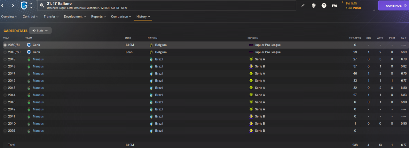409x148 pixels.
Task: Select the 2050/51 season radio button
Action: (x=5, y=45)
